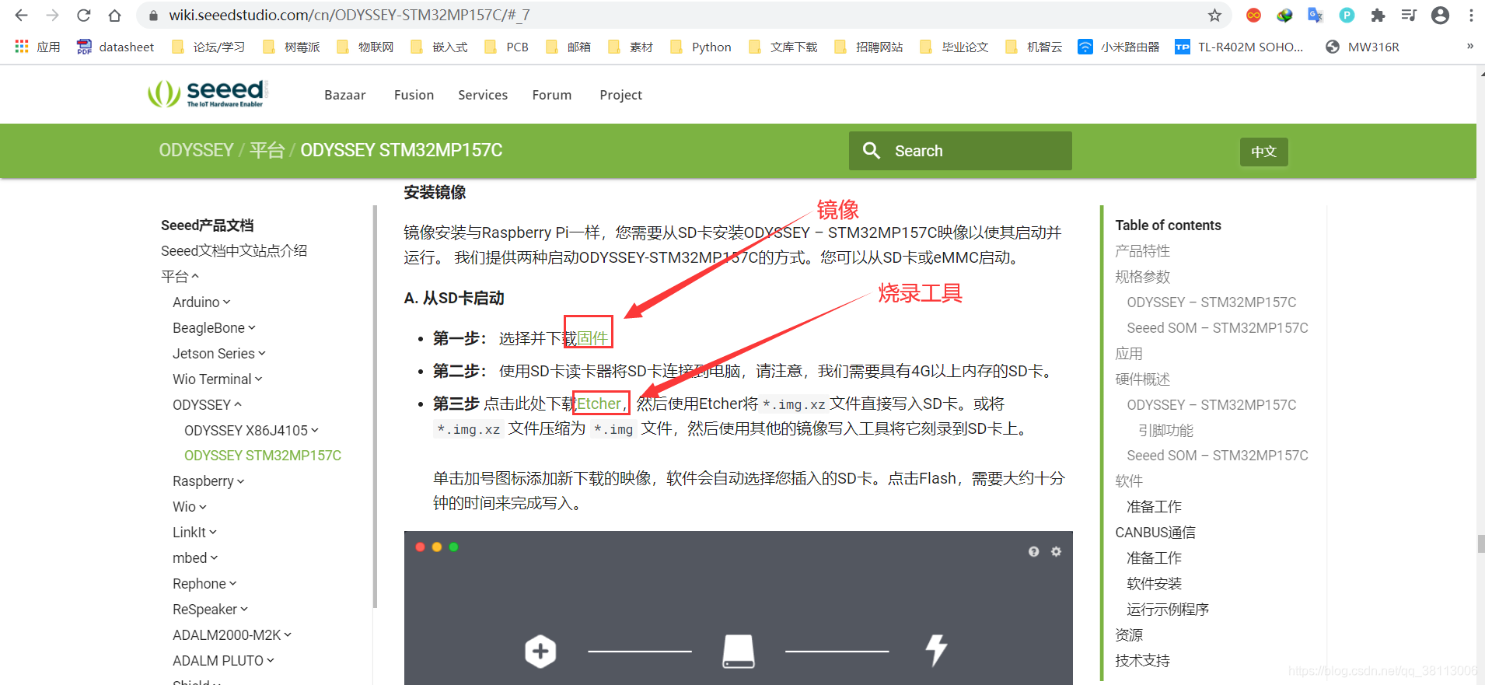Viewport: 1485px width, 685px height.
Task: Expand the Raspberry sidebar item
Action: [208, 481]
